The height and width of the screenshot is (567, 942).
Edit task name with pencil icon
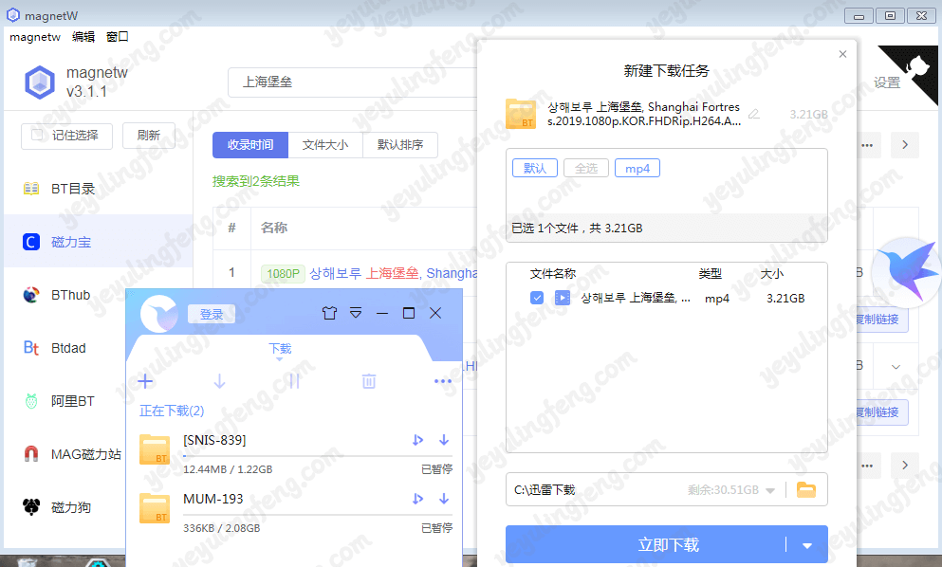[754, 114]
